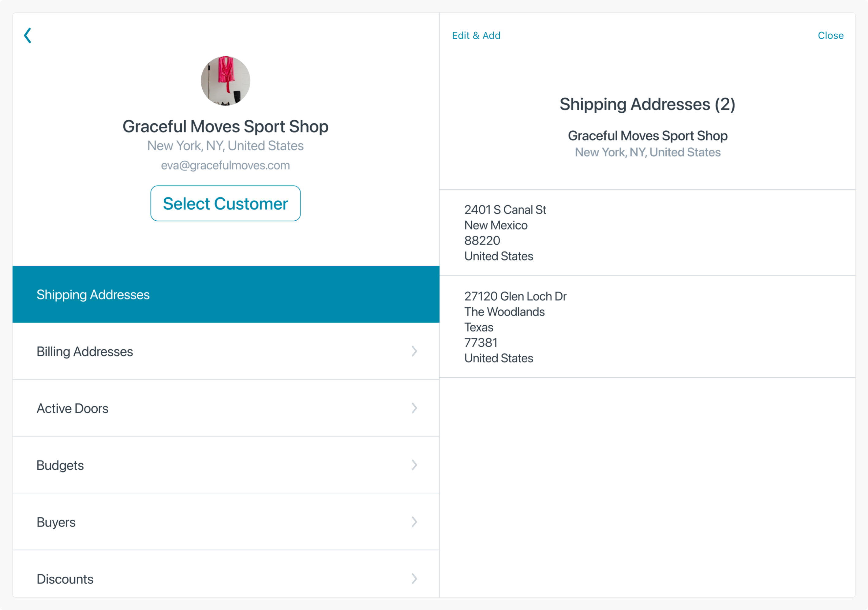Screen dimensions: 868x610
Task: Click the back arrow icon
Action: click(28, 36)
